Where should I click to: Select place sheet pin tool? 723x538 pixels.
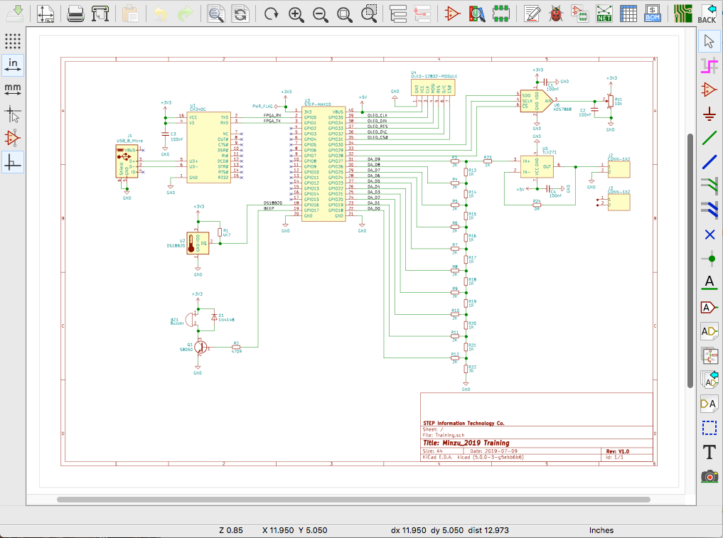[709, 404]
